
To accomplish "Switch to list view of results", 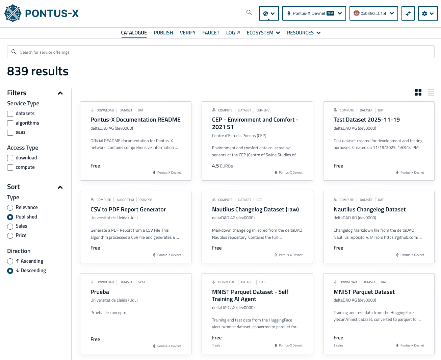I will 431,92.
